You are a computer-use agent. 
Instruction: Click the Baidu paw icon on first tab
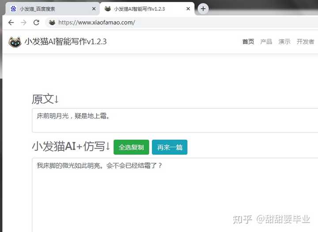coord(13,9)
